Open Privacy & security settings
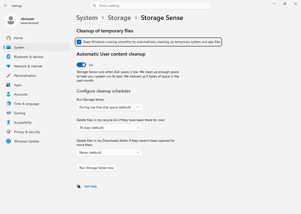The height and width of the screenshot is (214, 301). click(37, 132)
